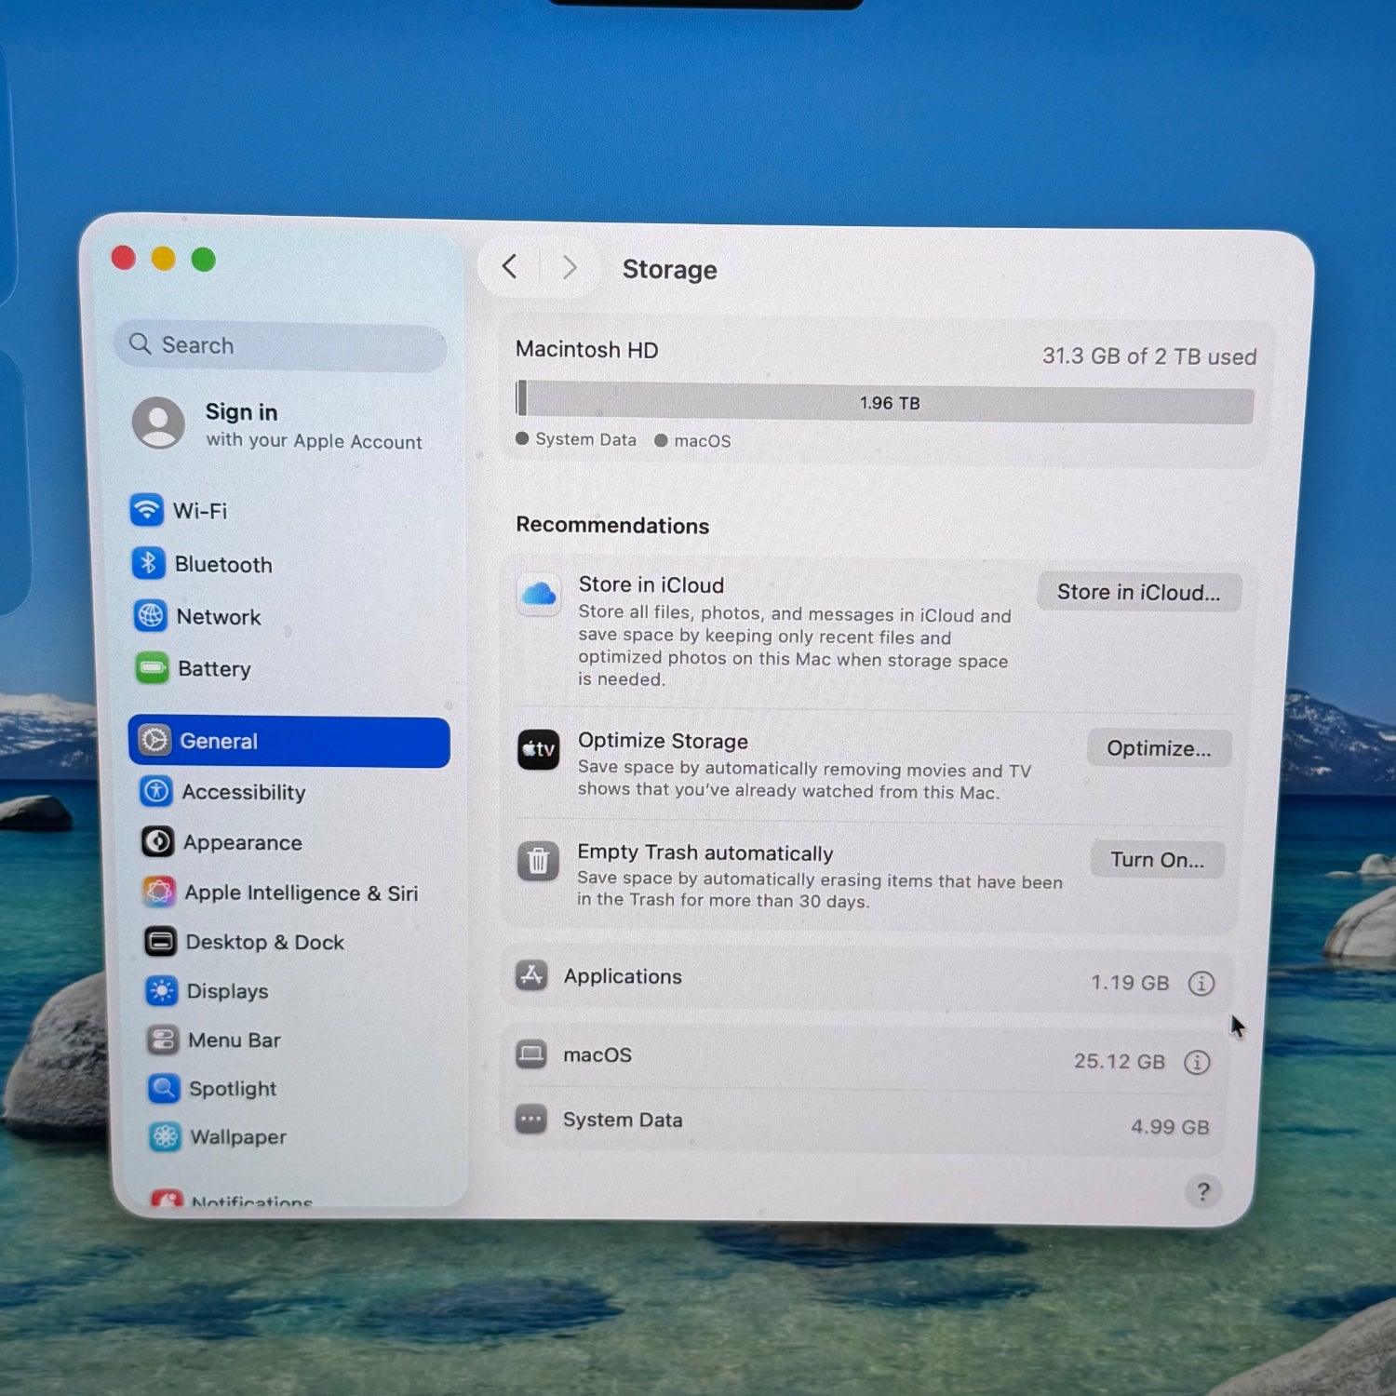Sign in with your Apple Account

tap(279, 424)
